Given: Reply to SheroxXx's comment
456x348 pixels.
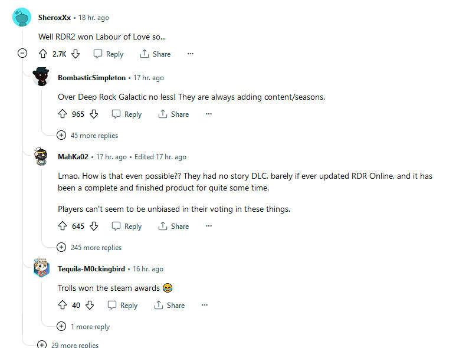Looking at the screenshot, I should click(109, 54).
